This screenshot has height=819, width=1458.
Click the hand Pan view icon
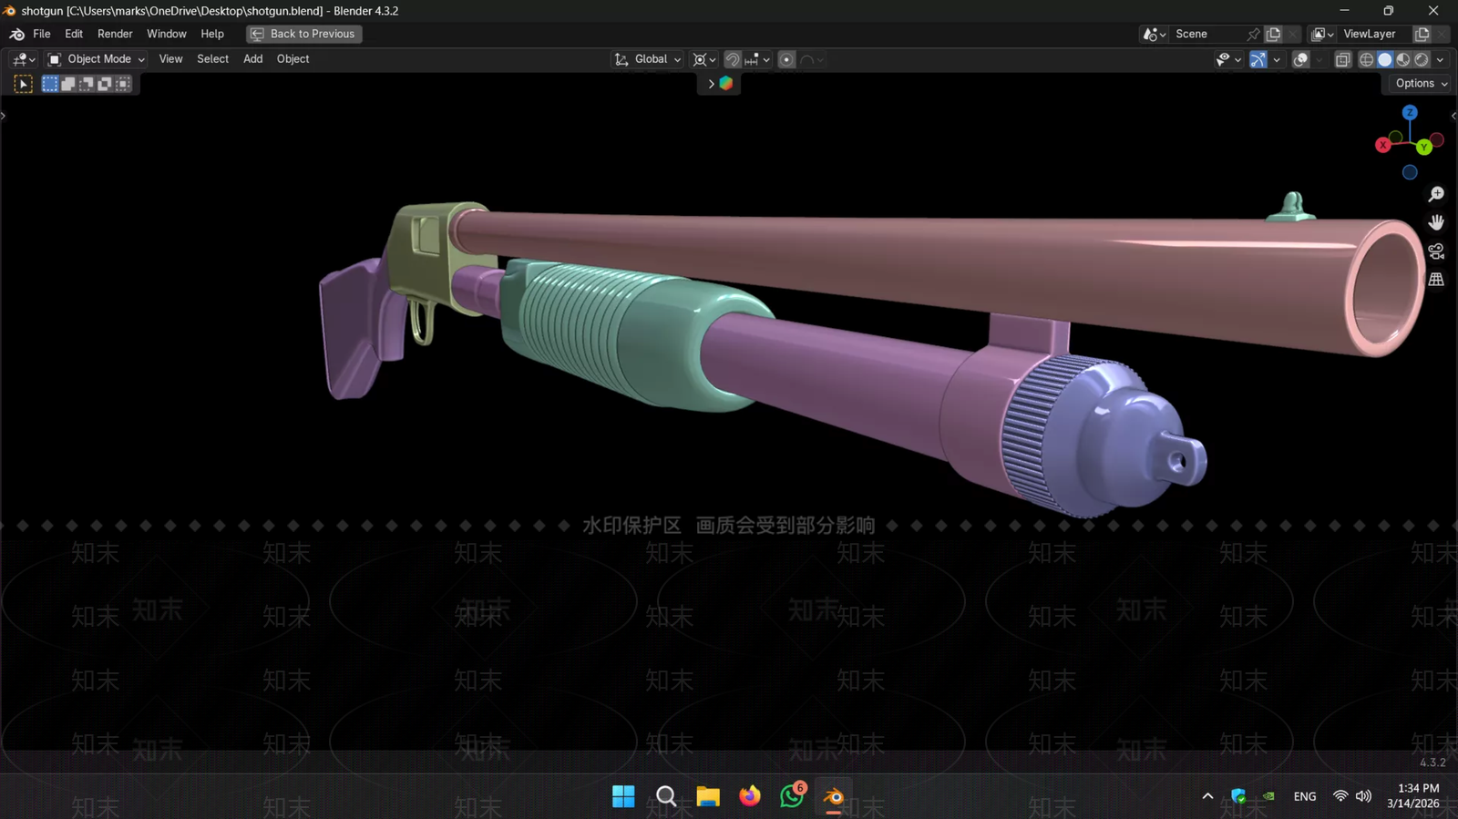point(1436,222)
